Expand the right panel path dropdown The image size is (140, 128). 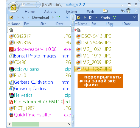(x=134, y=18)
